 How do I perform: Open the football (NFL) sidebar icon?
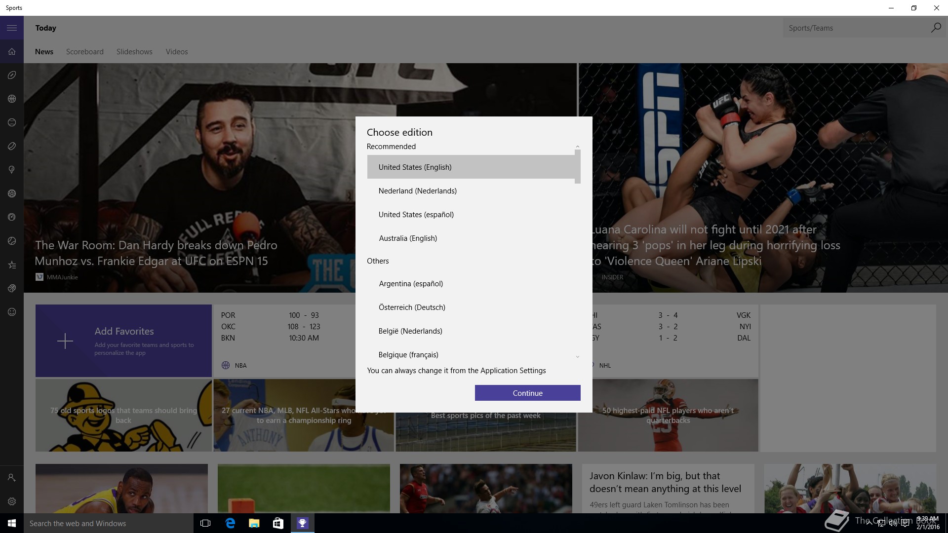point(12,75)
